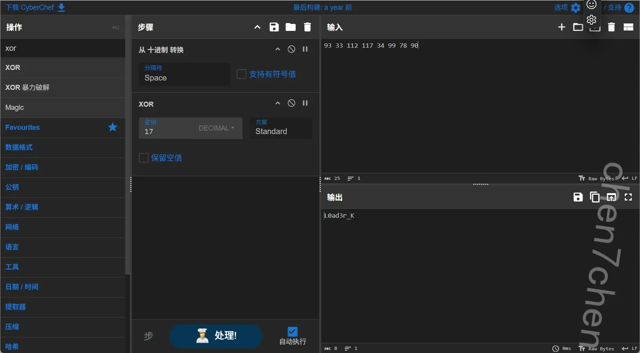Open the 提取器 category
Viewport: 640px width, 353px height.
pyautogui.click(x=63, y=307)
